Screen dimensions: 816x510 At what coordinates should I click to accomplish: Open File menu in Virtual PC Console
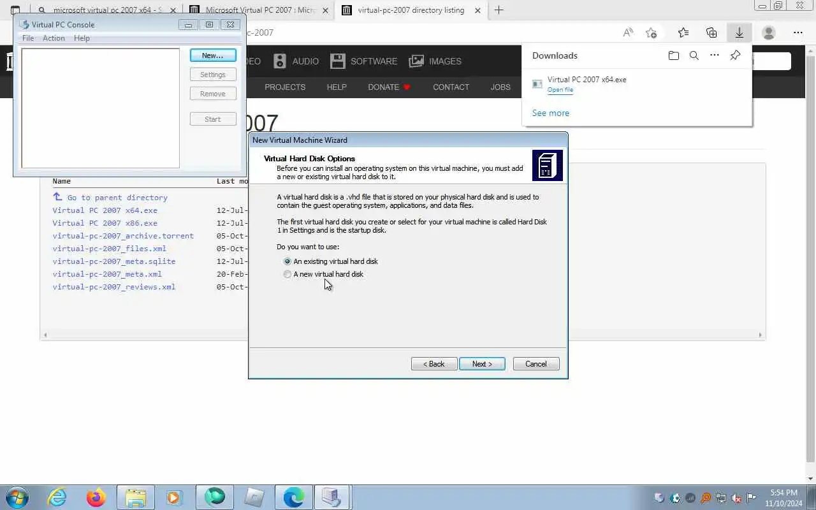pos(28,38)
